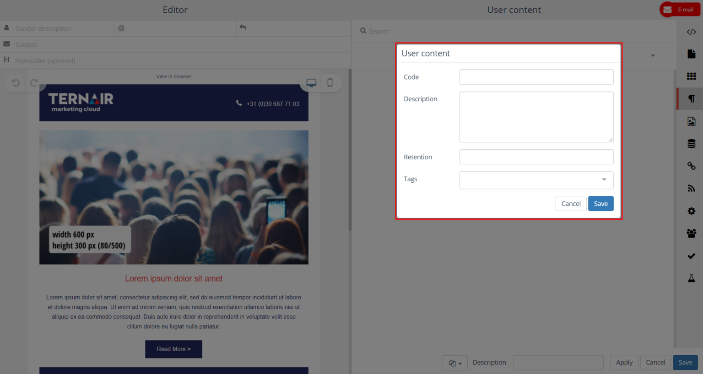703x374 pixels.
Task: Open the grid blocks icon in sidebar
Action: click(x=691, y=76)
